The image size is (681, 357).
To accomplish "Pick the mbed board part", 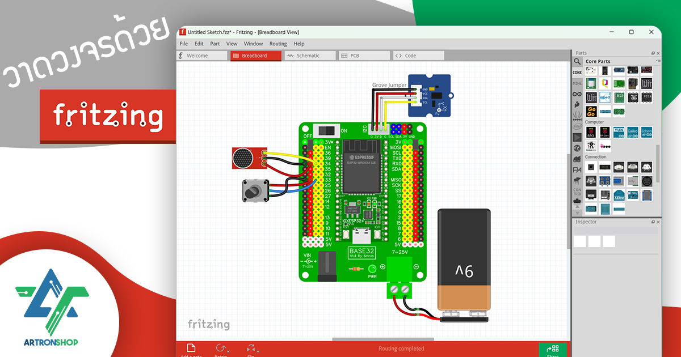I will [605, 97].
